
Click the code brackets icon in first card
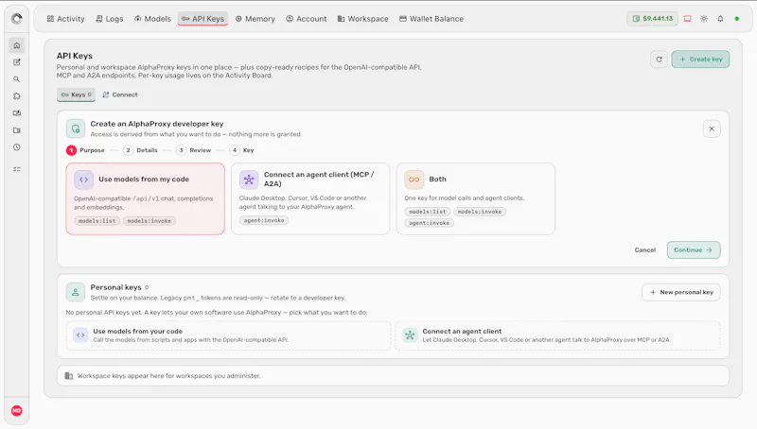pyautogui.click(x=83, y=180)
